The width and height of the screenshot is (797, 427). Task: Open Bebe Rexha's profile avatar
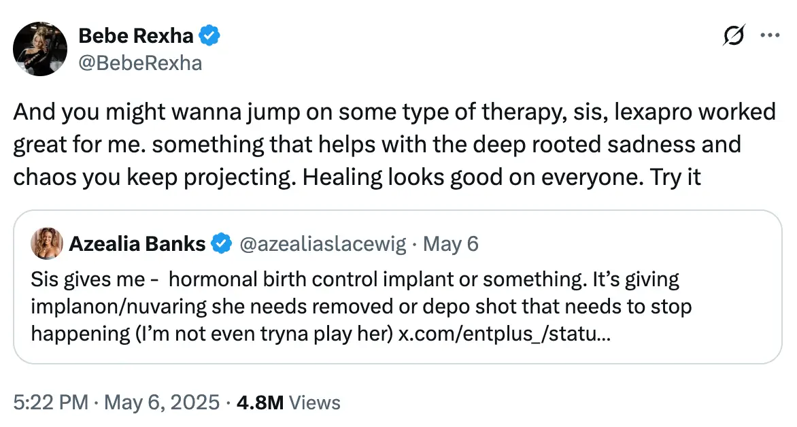point(40,49)
